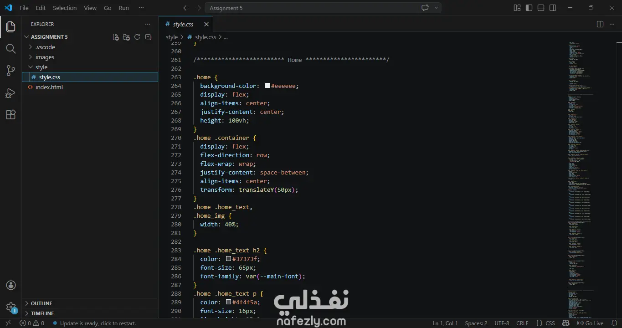Open the Explorer view in activity bar
The image size is (622, 328).
pos(10,27)
